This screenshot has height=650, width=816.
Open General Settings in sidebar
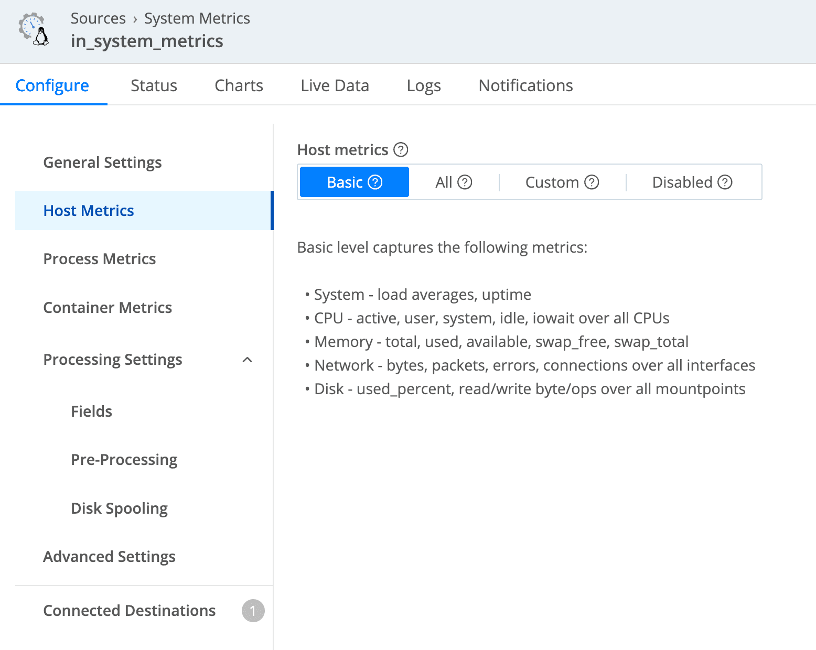pyautogui.click(x=102, y=162)
